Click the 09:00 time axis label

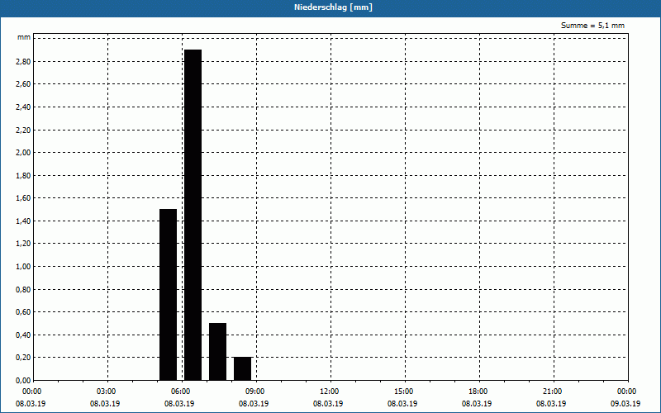click(x=255, y=392)
